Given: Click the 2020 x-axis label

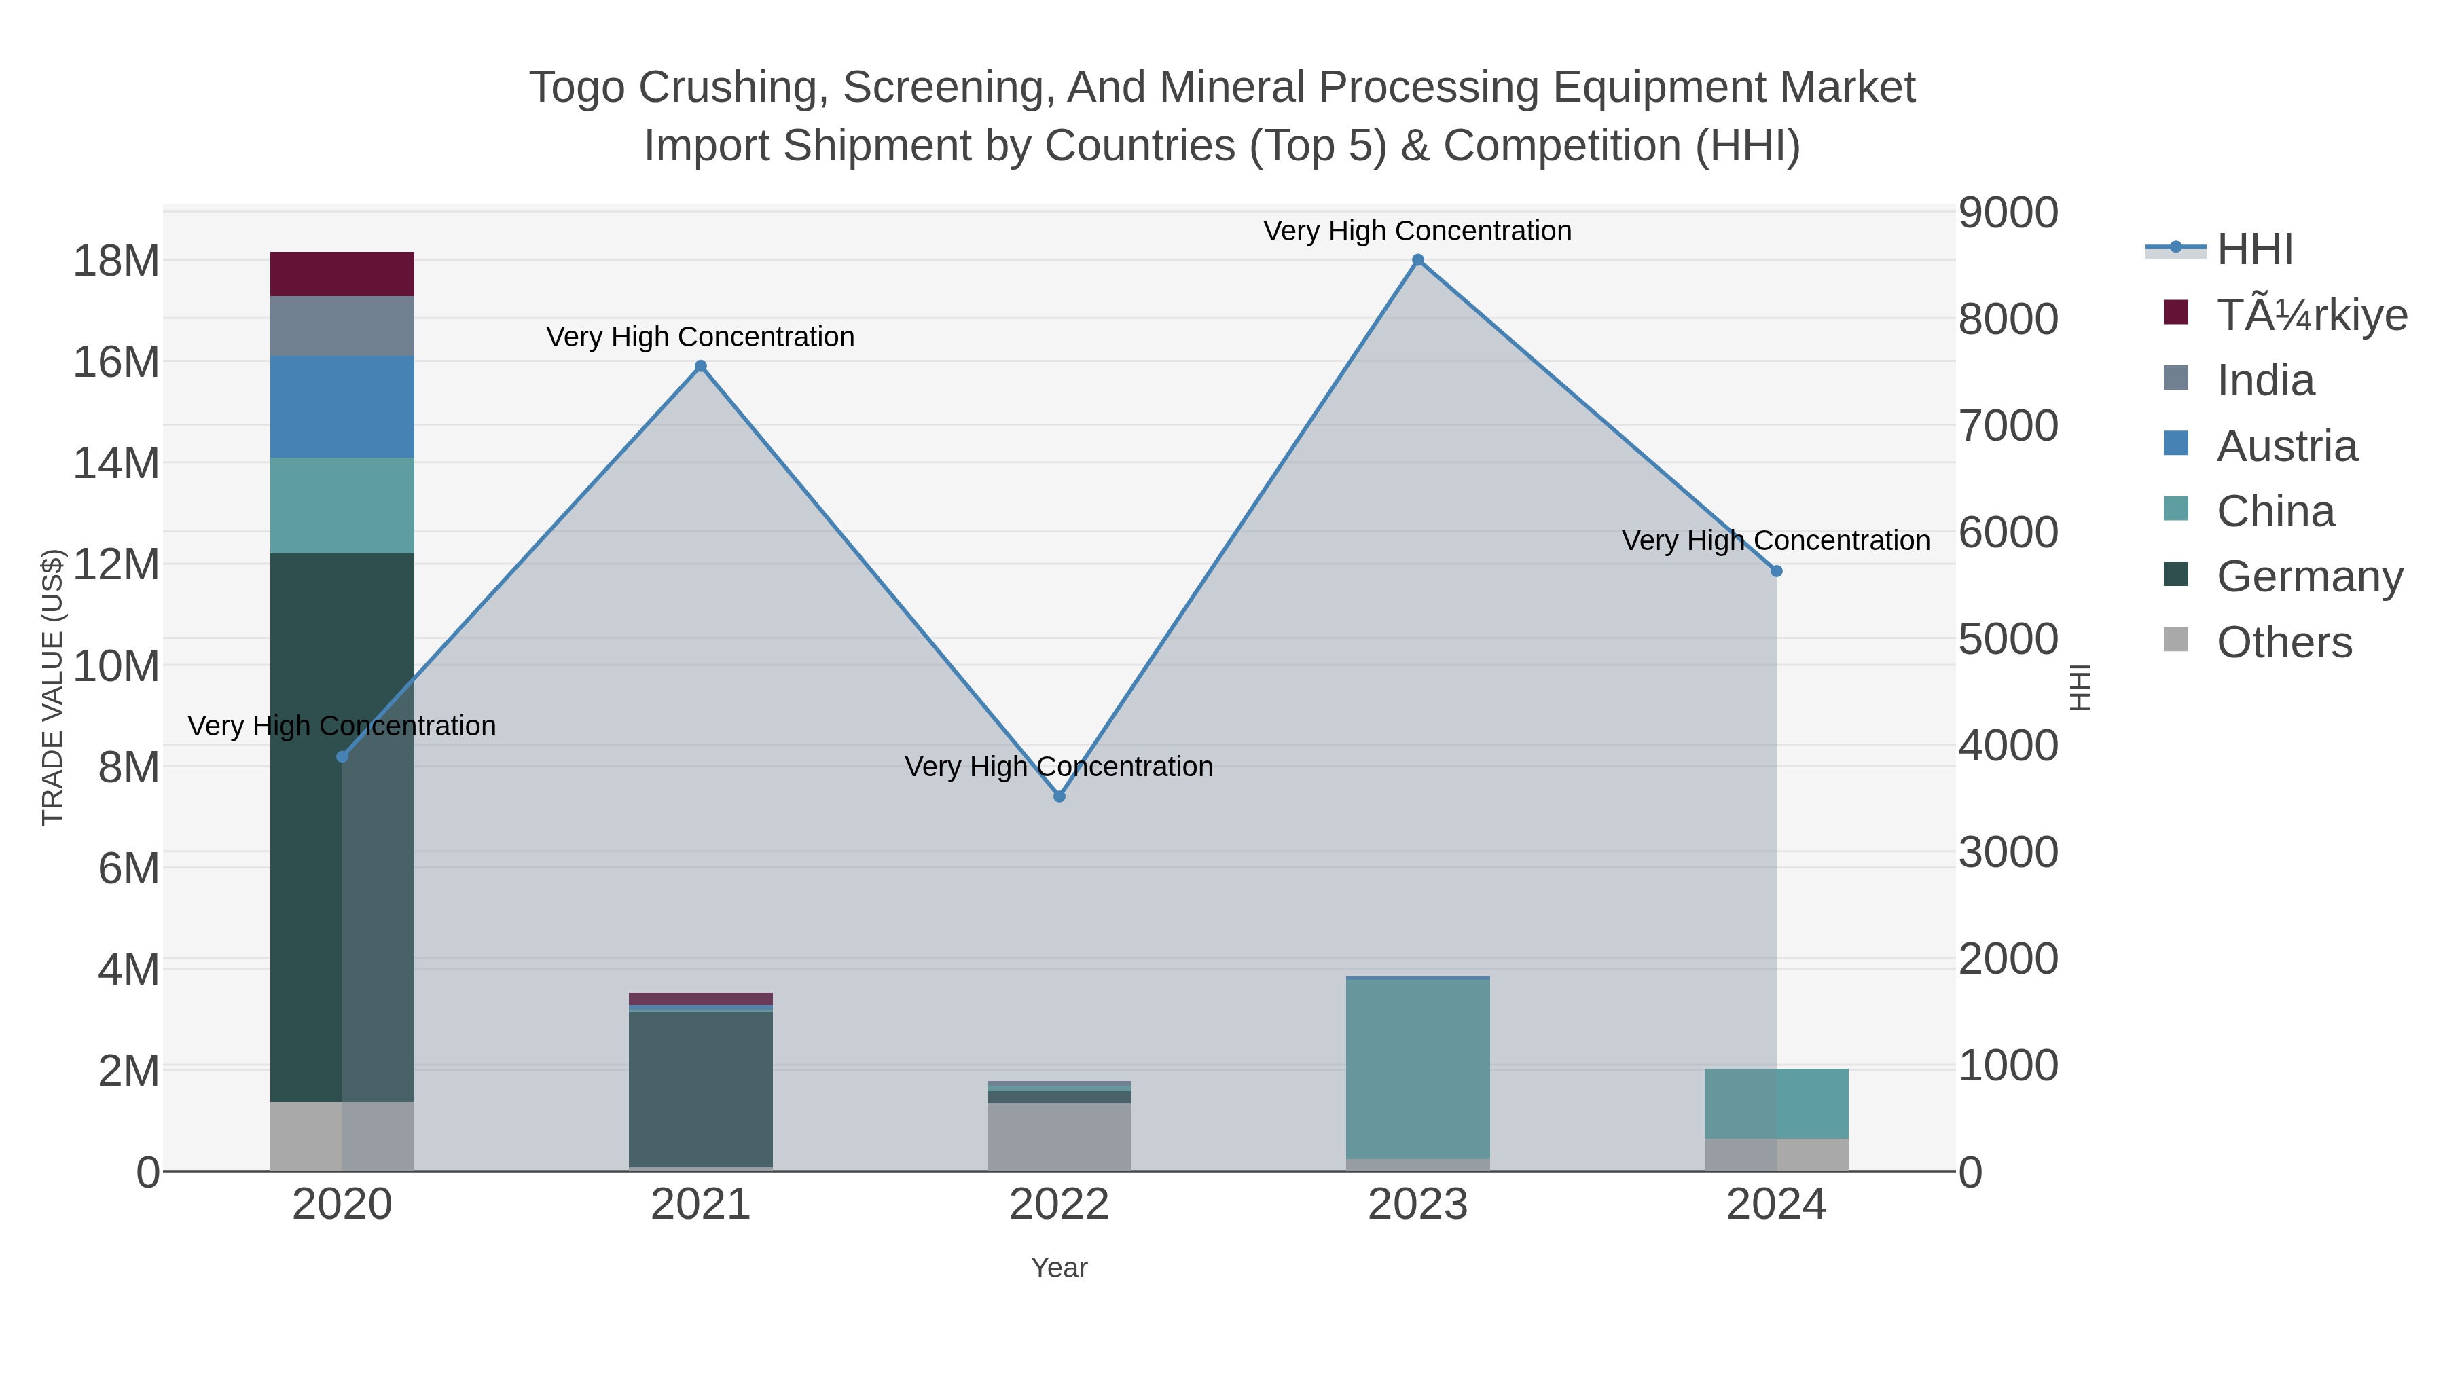Looking at the screenshot, I should pyautogui.click(x=343, y=1205).
